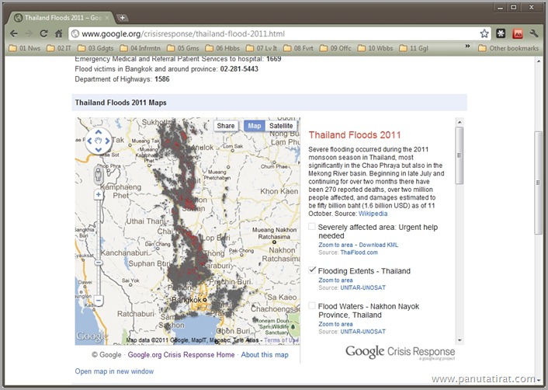The height and width of the screenshot is (390, 548).
Task: Open the Chrome wrench menu
Action: (x=534, y=33)
